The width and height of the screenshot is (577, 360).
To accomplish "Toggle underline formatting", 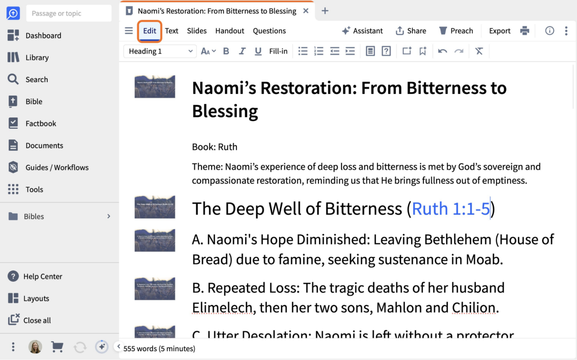I will (x=258, y=51).
